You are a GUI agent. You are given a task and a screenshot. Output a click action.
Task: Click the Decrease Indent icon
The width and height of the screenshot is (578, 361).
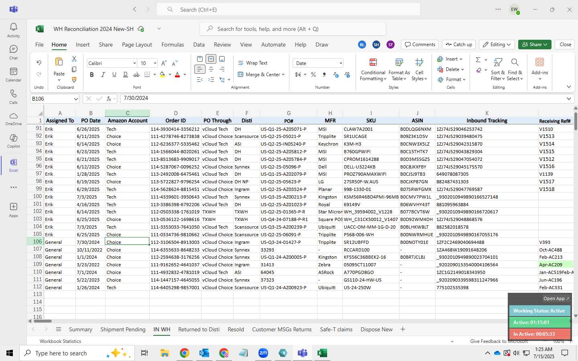tap(200, 80)
